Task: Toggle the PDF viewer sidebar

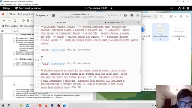Action: pos(3,31)
